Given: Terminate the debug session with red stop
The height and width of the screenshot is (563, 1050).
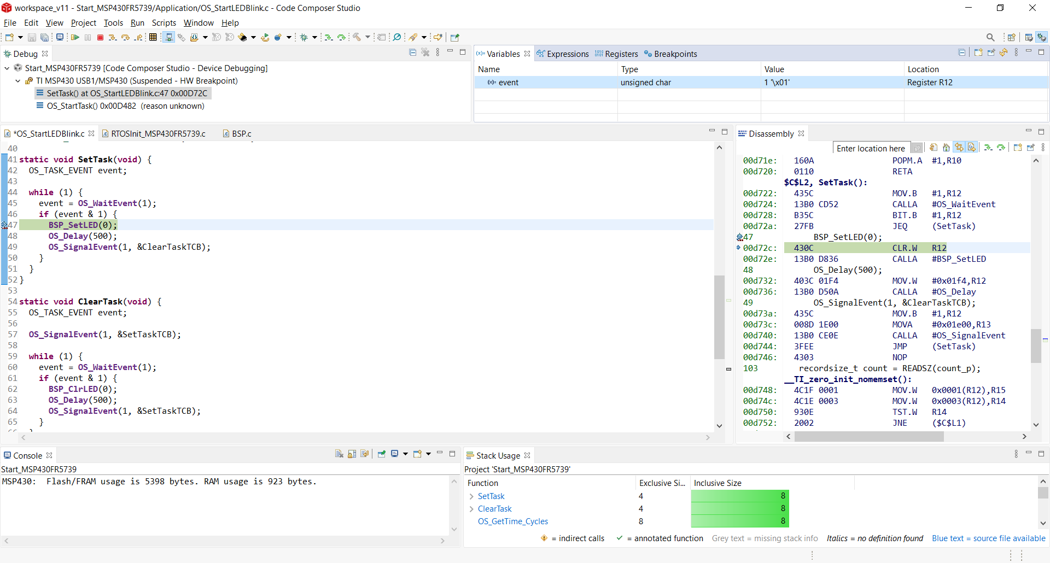Looking at the screenshot, I should point(100,37).
